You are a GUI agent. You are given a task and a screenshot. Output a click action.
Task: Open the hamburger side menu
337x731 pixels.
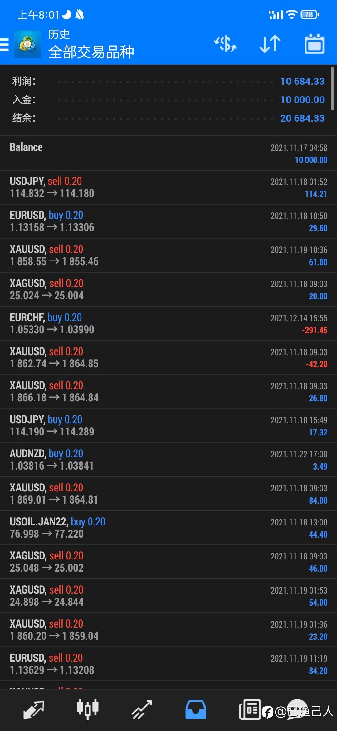click(x=4, y=44)
